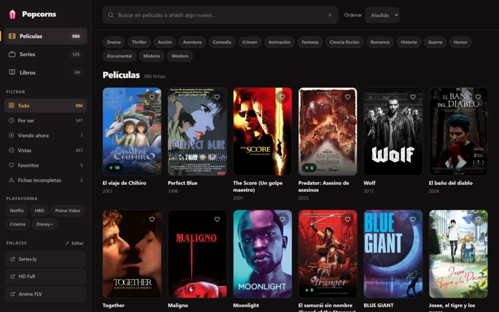Select the Animación genre chip
Screen dimensions: 499x312
[279, 42]
